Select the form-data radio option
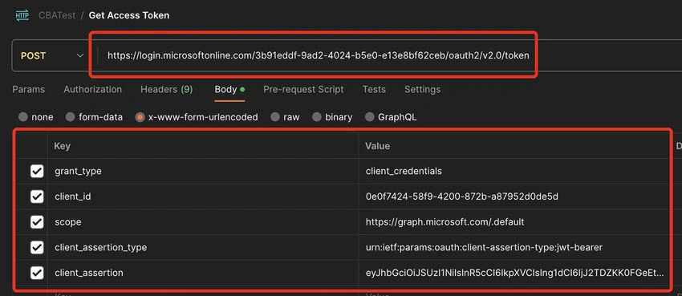Viewport: 682px width, 296px height. click(x=70, y=117)
